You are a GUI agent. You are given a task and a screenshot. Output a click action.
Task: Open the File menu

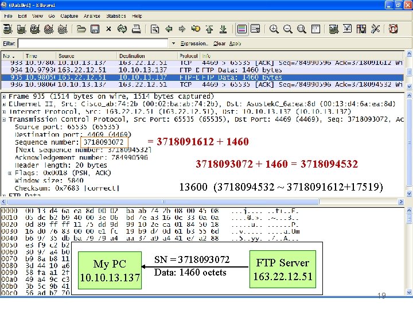pyautogui.click(x=8, y=16)
